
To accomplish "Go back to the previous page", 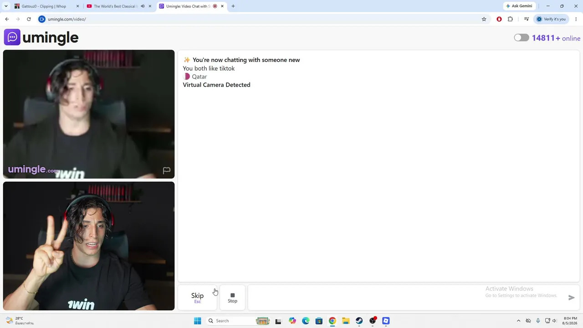I will coord(7,19).
